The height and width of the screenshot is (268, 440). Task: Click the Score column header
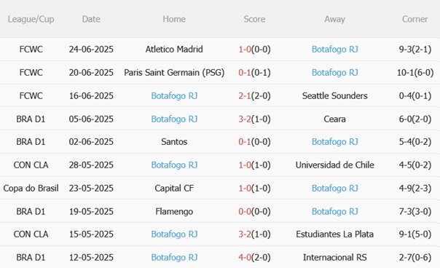click(x=254, y=19)
